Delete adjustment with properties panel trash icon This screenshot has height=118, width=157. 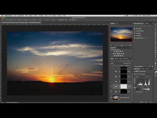[151, 102]
